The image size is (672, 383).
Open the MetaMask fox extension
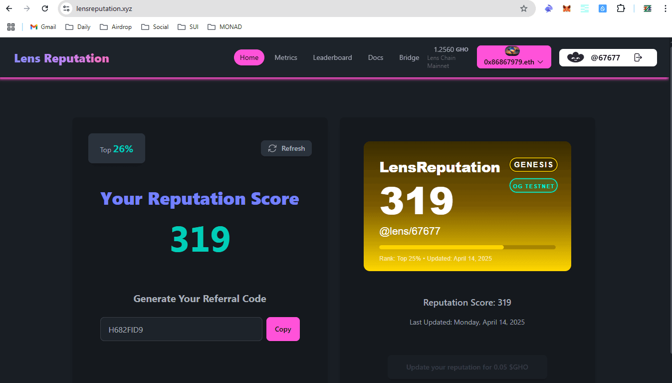click(x=567, y=8)
